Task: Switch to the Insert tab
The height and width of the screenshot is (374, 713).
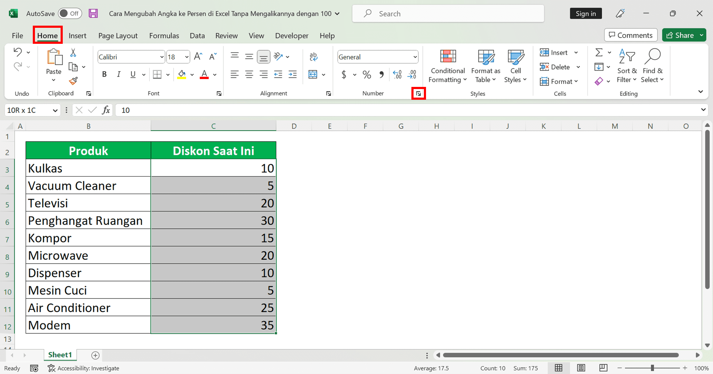Action: pyautogui.click(x=77, y=36)
